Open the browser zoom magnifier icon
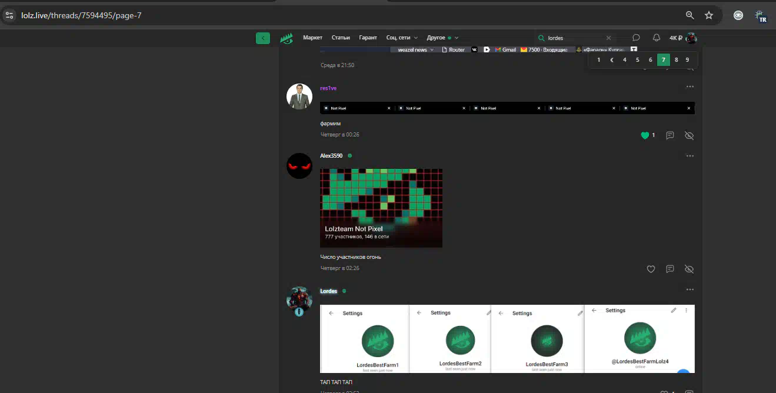This screenshot has height=393, width=776. tap(690, 15)
